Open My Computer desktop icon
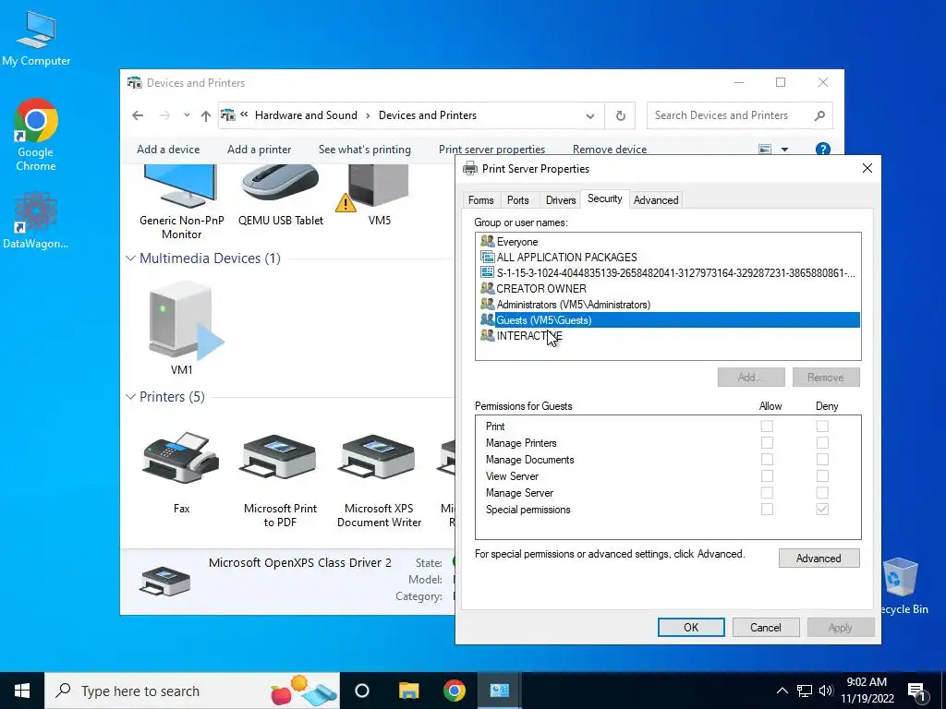This screenshot has width=946, height=709. click(36, 39)
